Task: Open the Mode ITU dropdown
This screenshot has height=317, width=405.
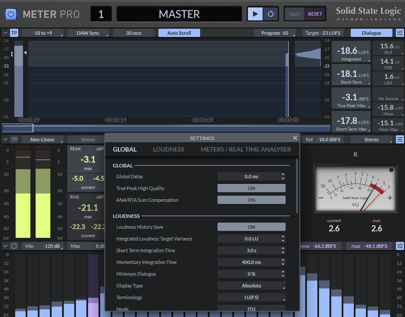Action: (x=251, y=308)
